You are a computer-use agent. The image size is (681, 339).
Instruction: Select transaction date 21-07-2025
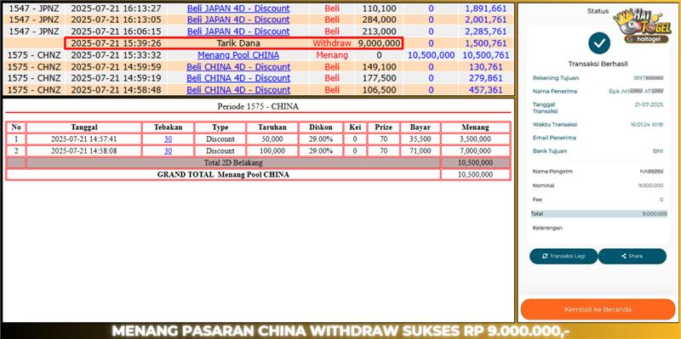[649, 105]
